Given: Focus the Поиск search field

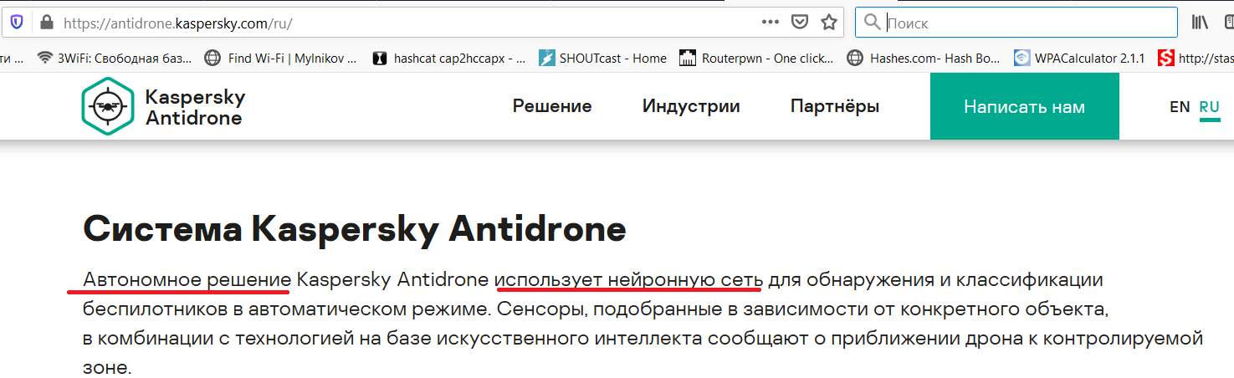Looking at the screenshot, I should click(x=1025, y=23).
